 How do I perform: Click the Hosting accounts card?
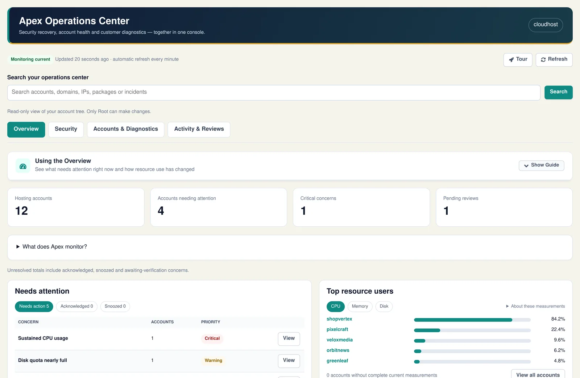76,207
